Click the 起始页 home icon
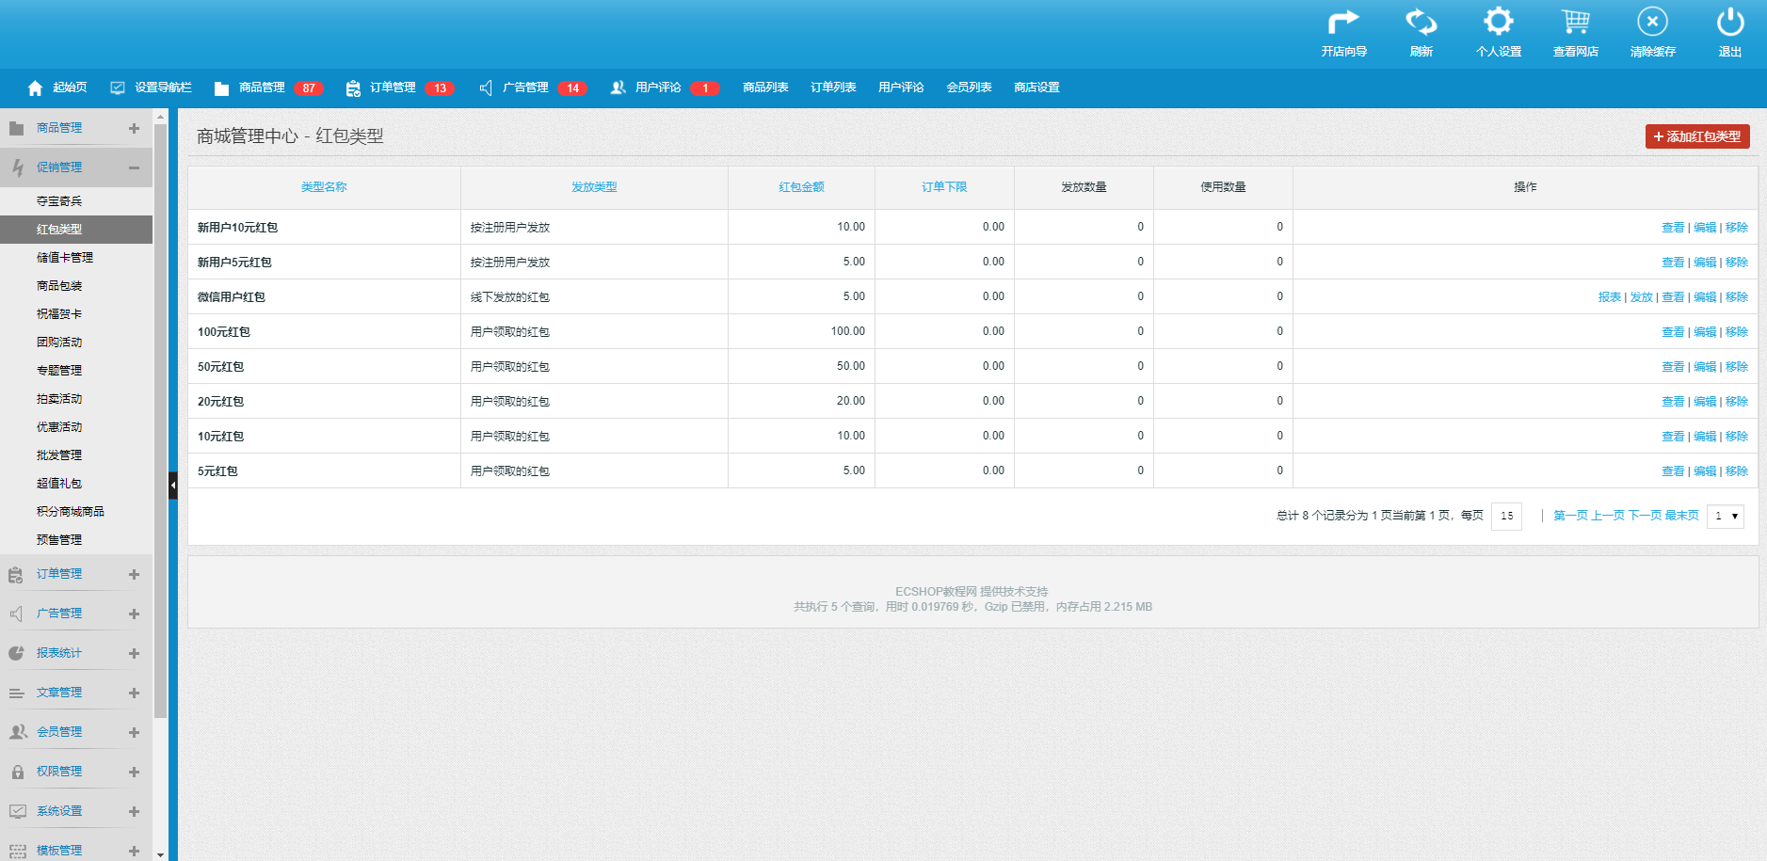Screen dimensions: 1767x861 [x=36, y=88]
